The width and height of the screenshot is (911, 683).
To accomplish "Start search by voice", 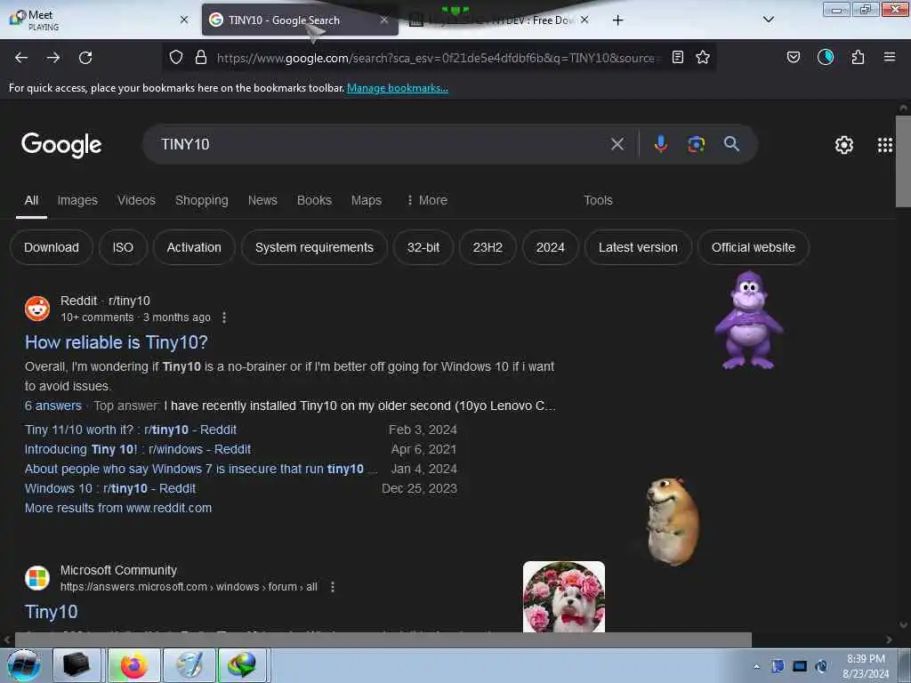I will tap(661, 143).
